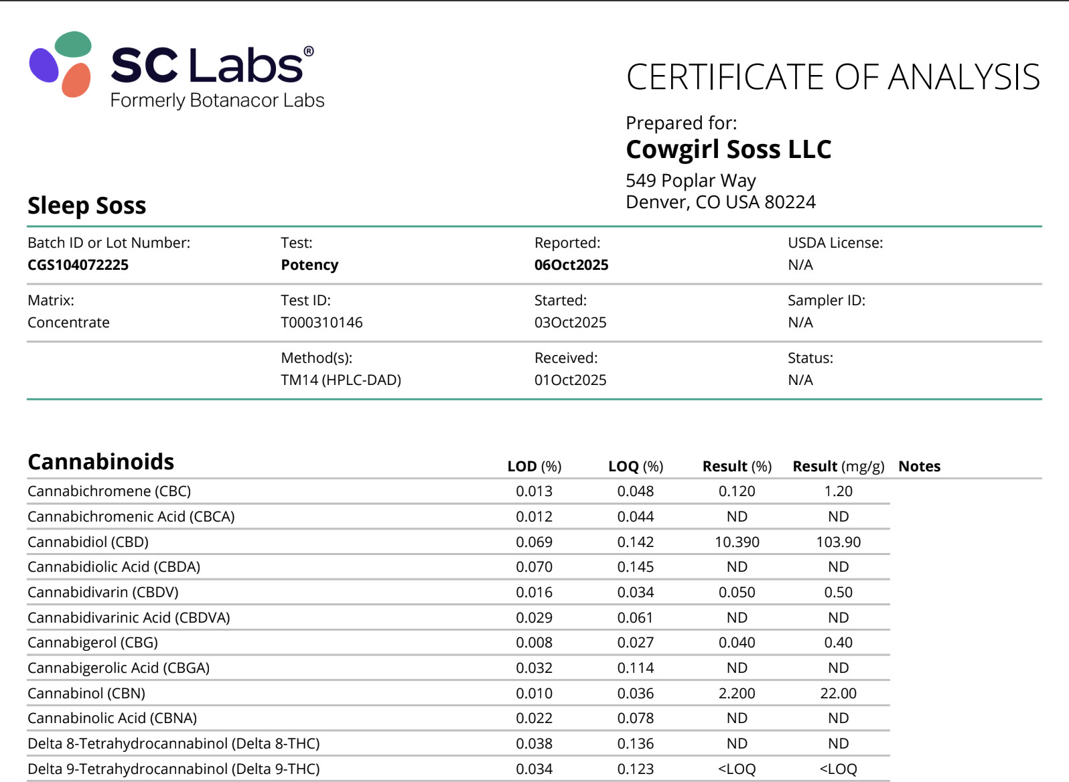This screenshot has width=1069, height=782.
Task: Click the Delta 9-Tetrahydrocannabinol row label
Action: click(173, 769)
